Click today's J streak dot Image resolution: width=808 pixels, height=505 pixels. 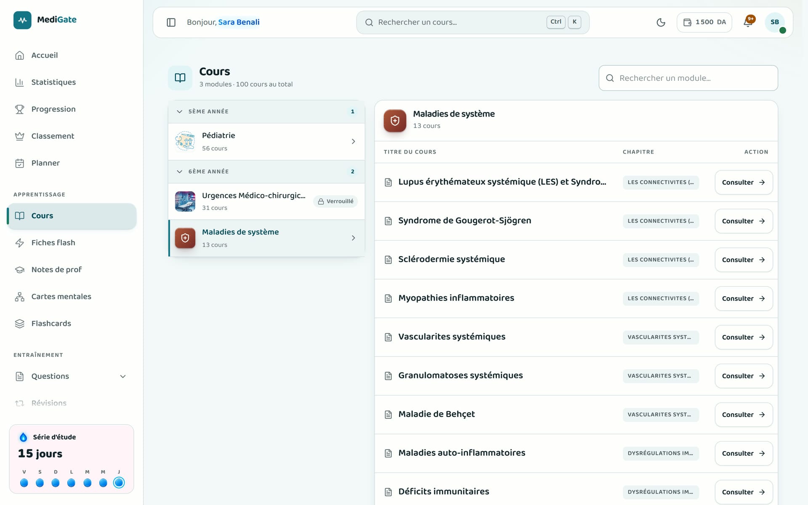[119, 483]
